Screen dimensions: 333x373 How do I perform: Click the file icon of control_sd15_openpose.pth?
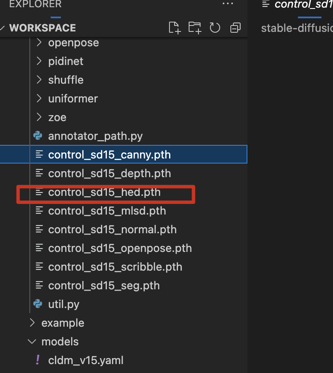[x=39, y=248]
